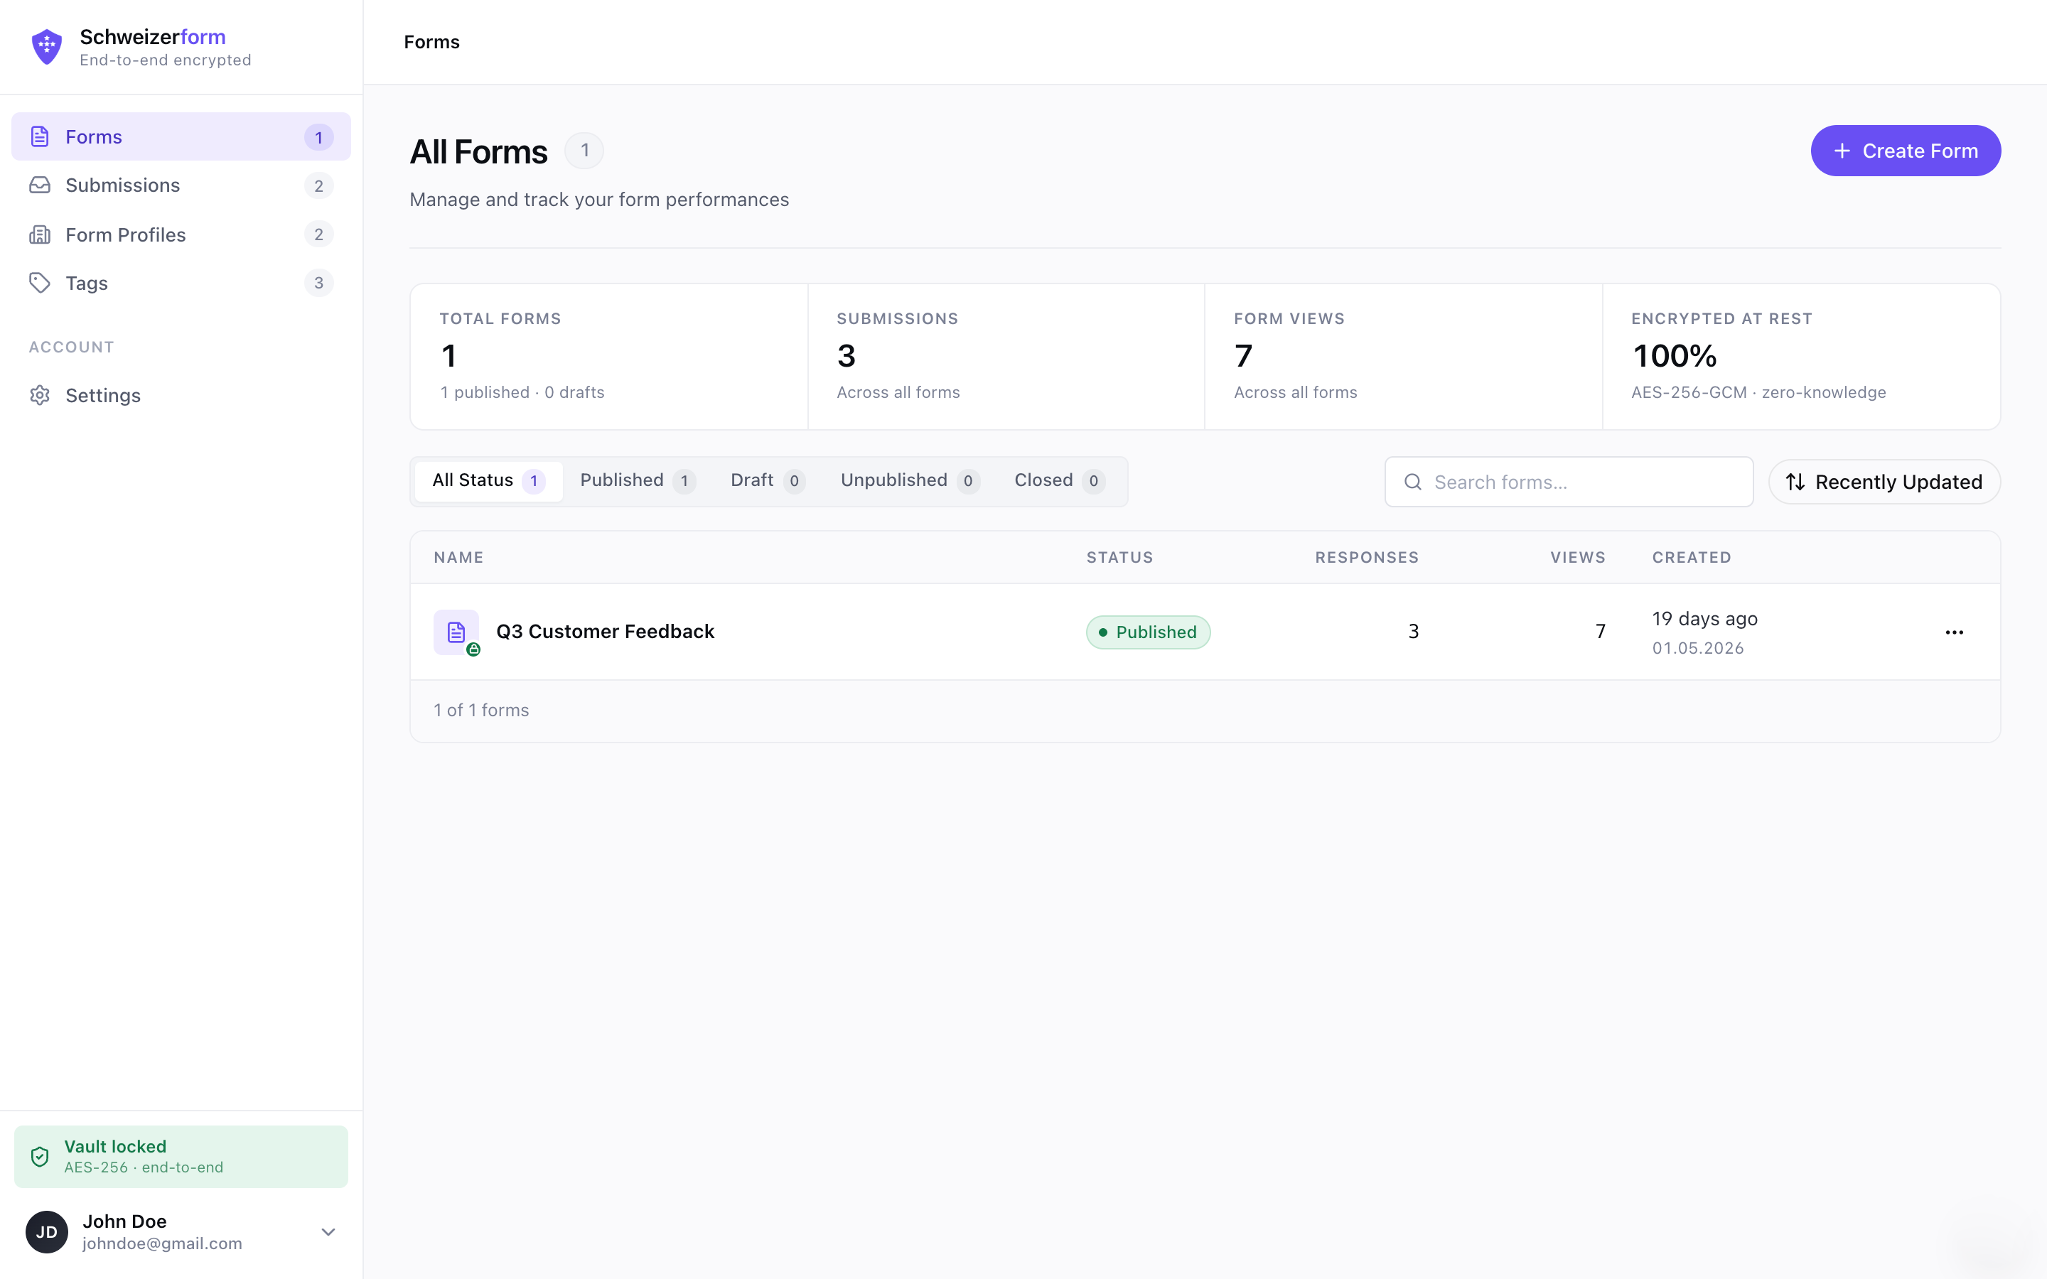This screenshot has width=2047, height=1279.
Task: Expand the John Doe account menu chevron
Action: click(328, 1231)
